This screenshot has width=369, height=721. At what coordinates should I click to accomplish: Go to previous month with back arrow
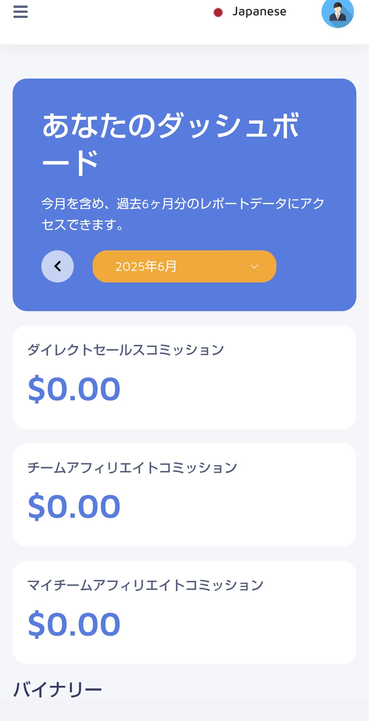pyautogui.click(x=57, y=266)
